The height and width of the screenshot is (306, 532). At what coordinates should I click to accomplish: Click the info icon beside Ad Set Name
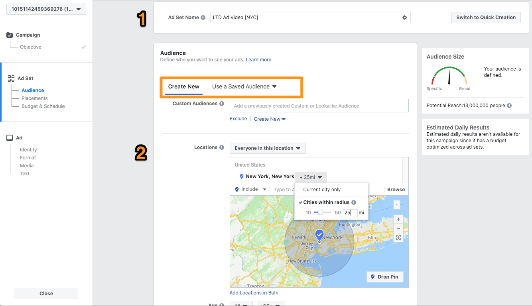click(x=203, y=18)
